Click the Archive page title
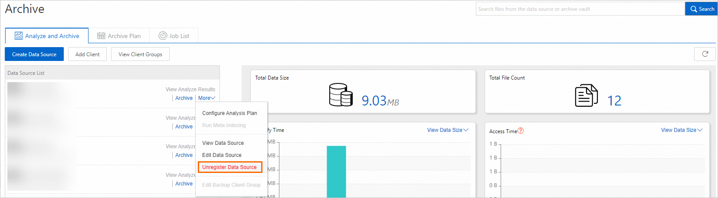The width and height of the screenshot is (718, 198). (25, 9)
